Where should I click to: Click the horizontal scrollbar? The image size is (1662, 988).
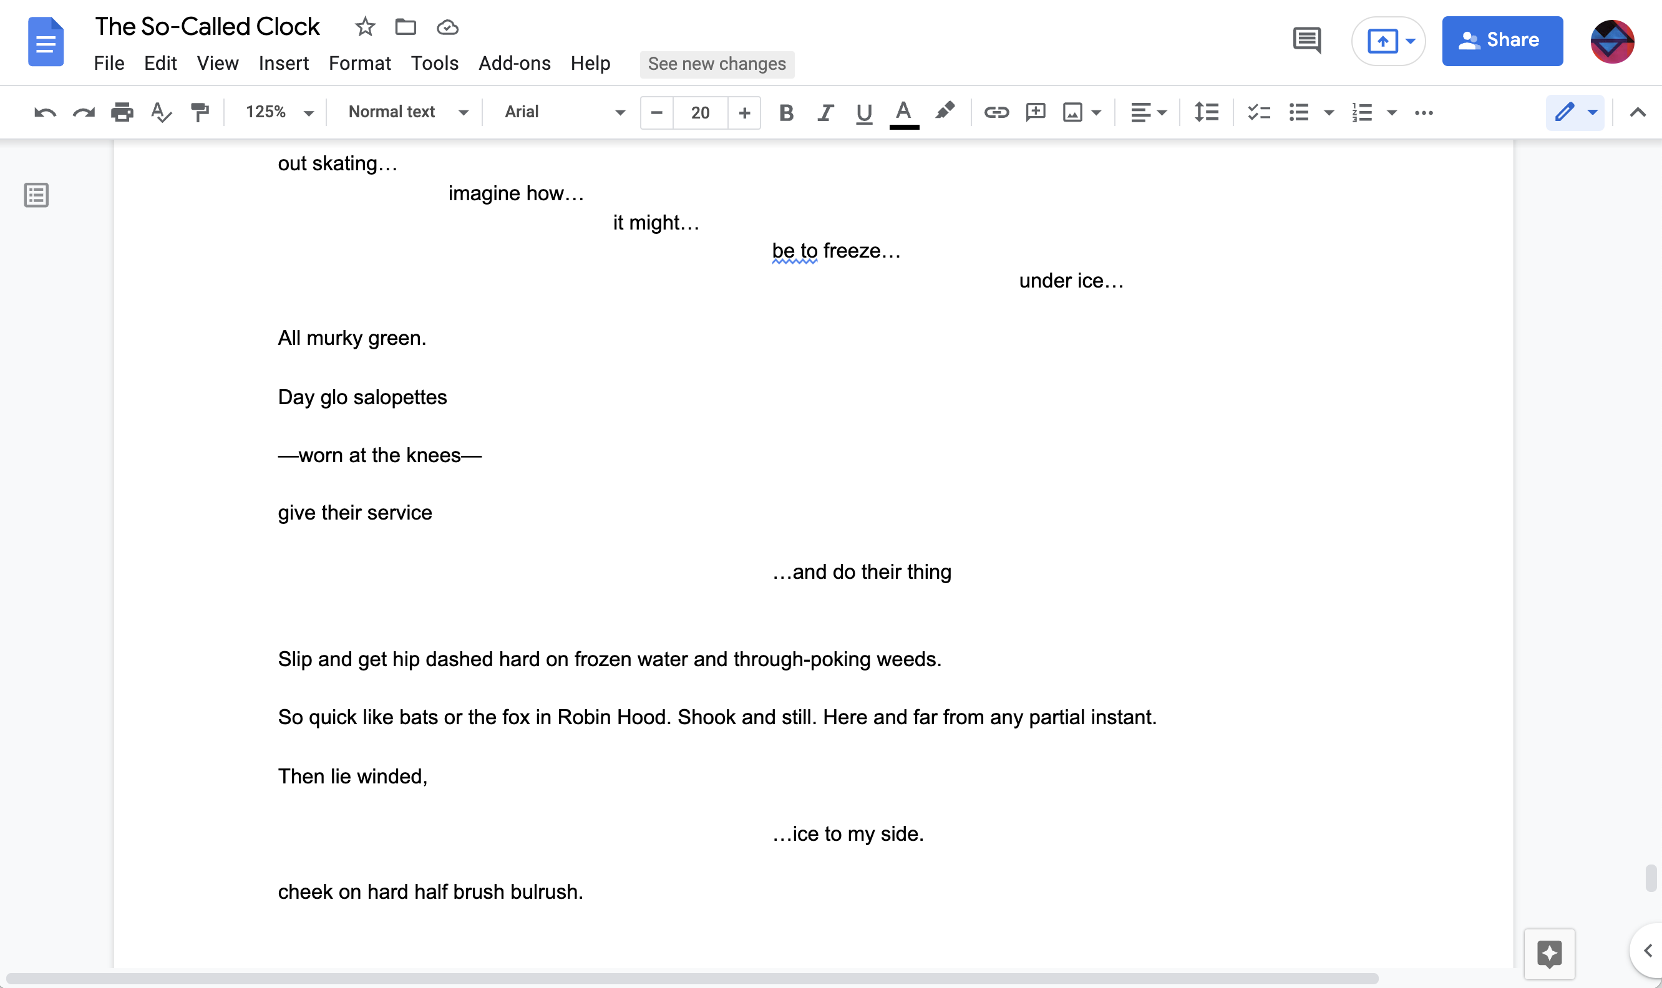click(x=692, y=979)
